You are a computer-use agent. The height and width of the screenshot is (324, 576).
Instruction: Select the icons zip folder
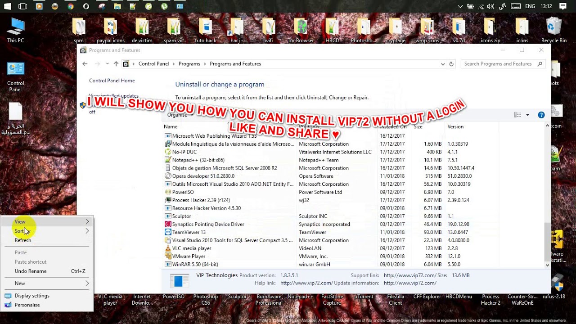pyautogui.click(x=490, y=30)
